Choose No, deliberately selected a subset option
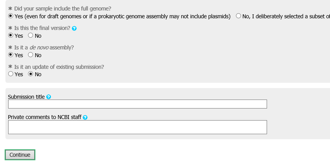 (x=238, y=16)
